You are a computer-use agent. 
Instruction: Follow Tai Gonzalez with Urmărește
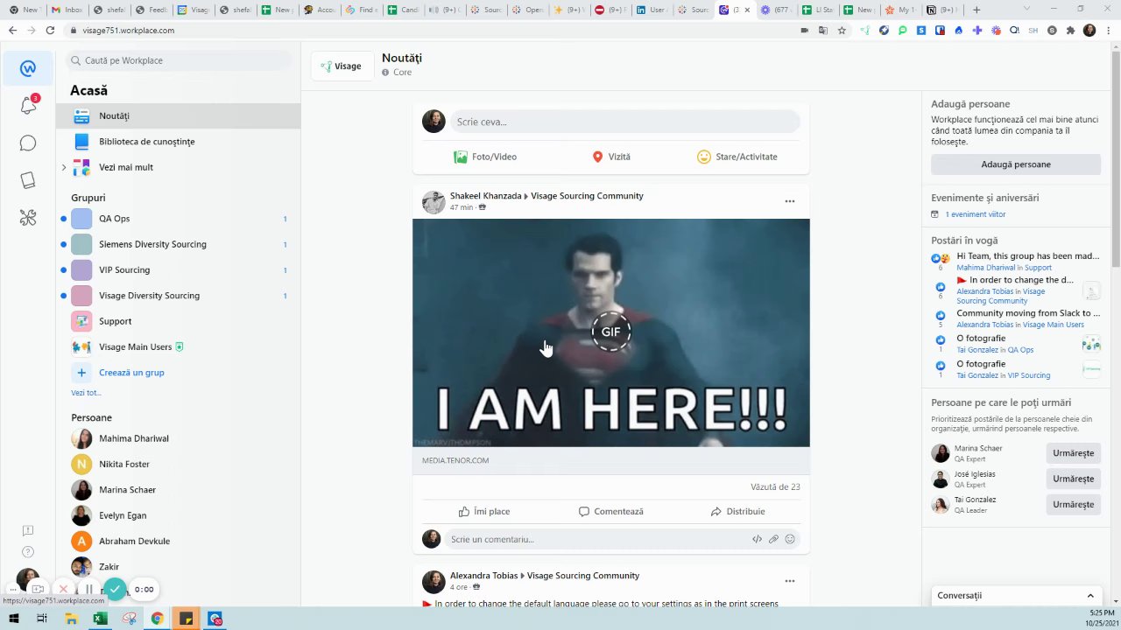click(1073, 505)
